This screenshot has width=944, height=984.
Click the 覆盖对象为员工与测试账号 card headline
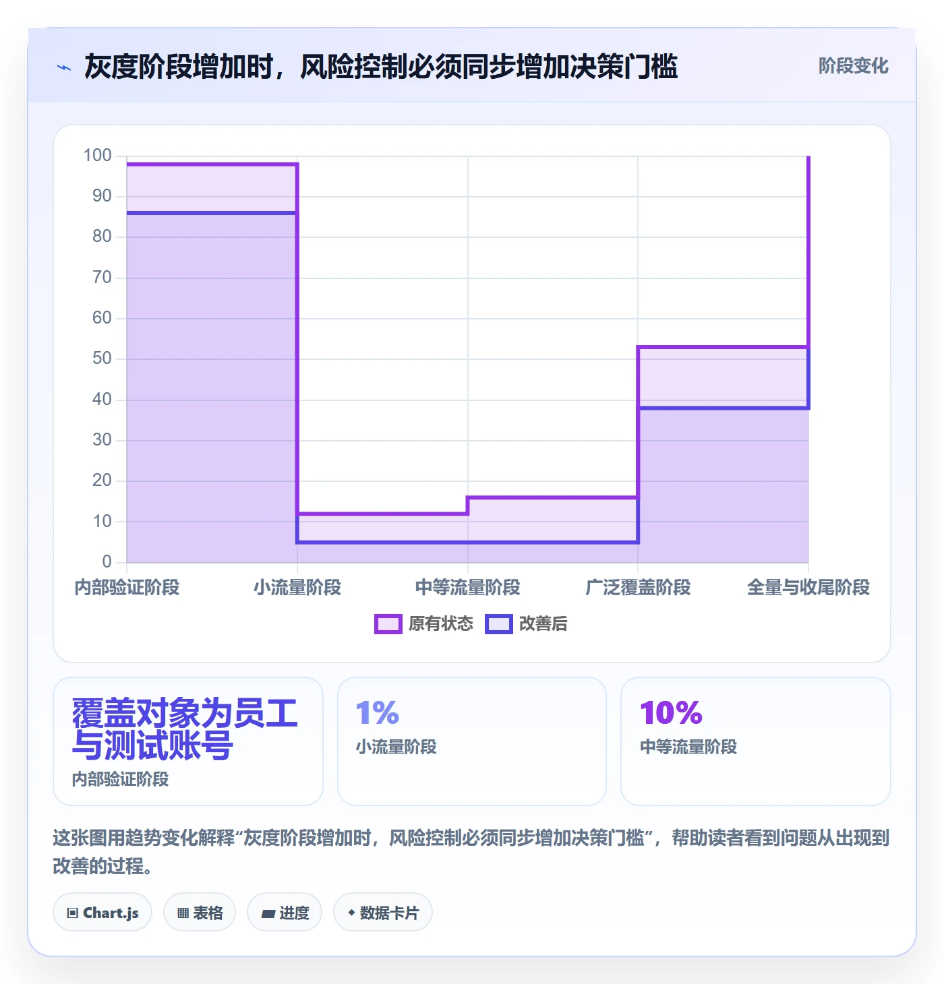tap(185, 729)
